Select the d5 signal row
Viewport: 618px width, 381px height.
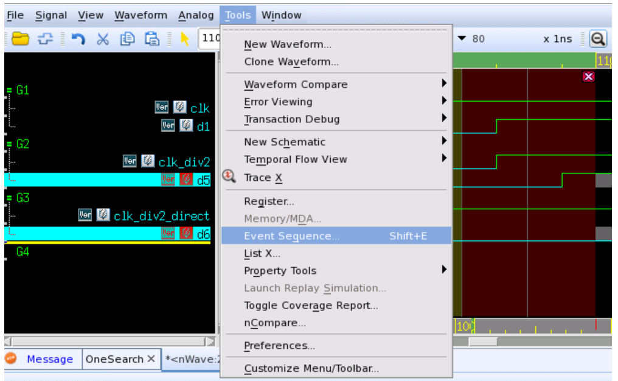point(107,180)
